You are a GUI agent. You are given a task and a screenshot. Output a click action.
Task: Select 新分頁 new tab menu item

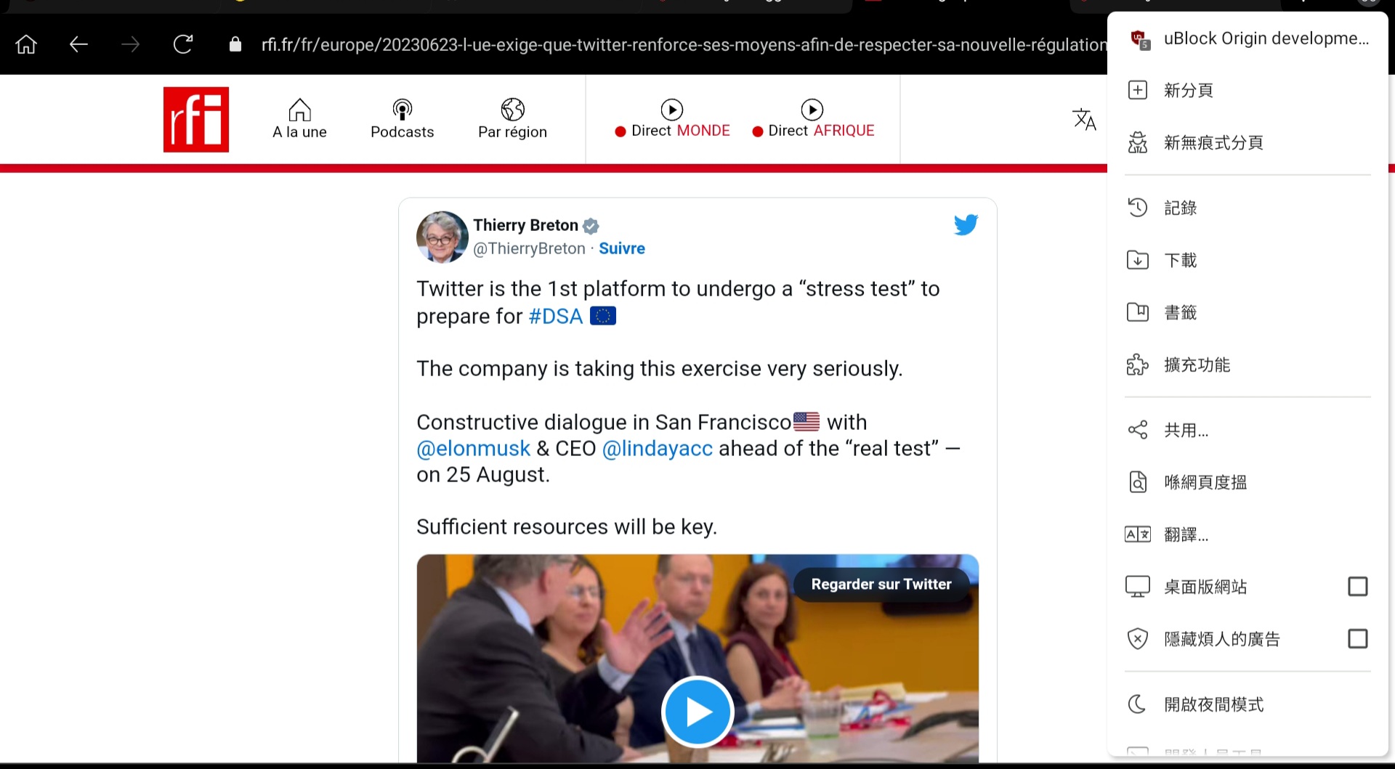pos(1248,90)
